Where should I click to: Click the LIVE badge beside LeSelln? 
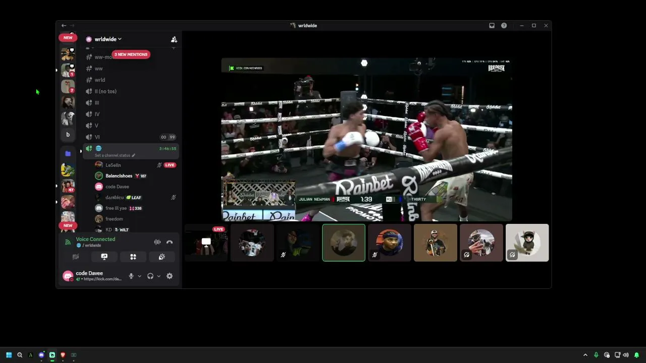(170, 165)
